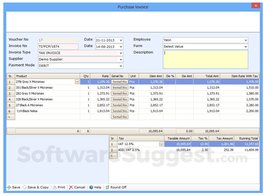Click Serial No button for 114 Black Nokia
Image resolution: width=264 pixels, height=196 pixels.
click(x=120, y=111)
